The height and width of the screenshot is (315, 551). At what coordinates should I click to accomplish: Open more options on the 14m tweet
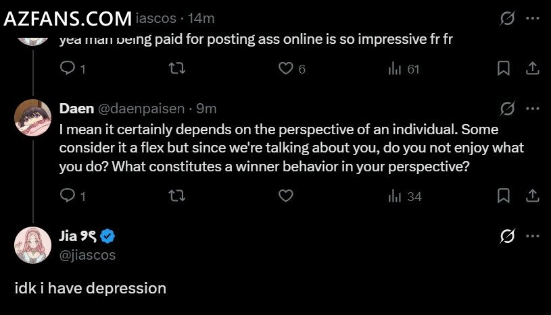click(532, 18)
